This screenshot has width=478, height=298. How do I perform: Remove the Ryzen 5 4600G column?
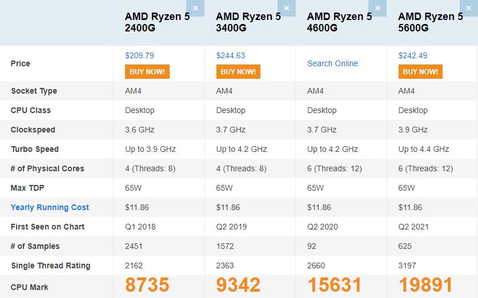point(377,8)
